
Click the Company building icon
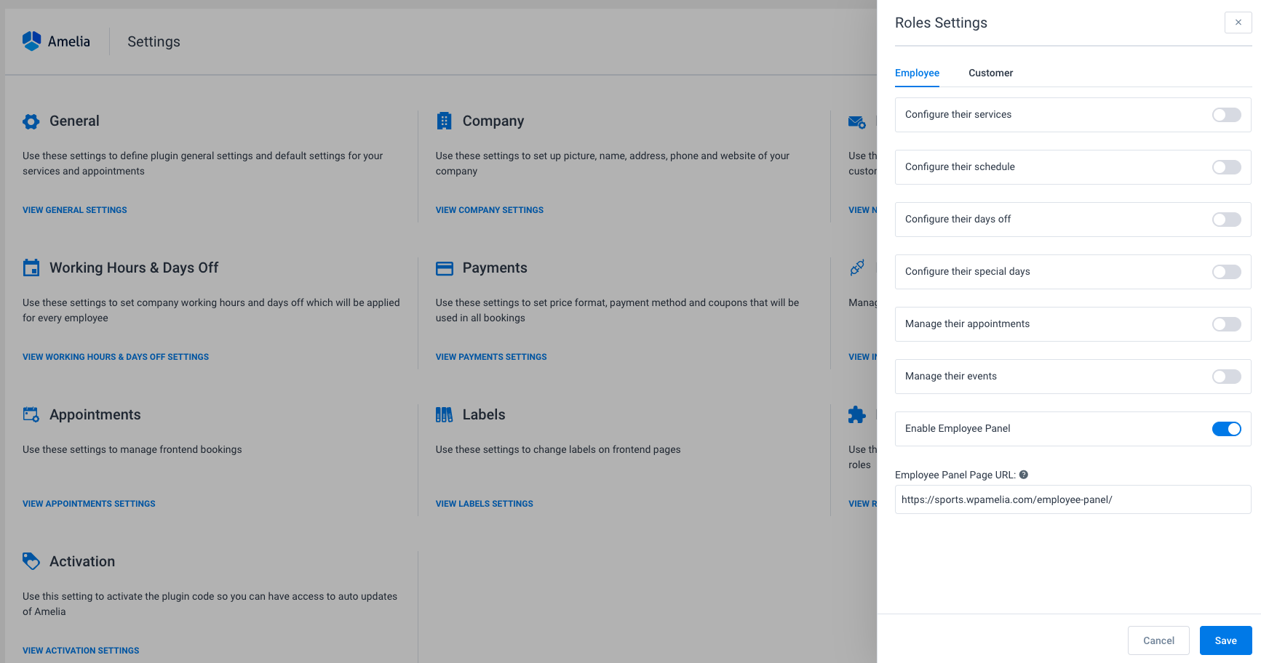point(444,121)
